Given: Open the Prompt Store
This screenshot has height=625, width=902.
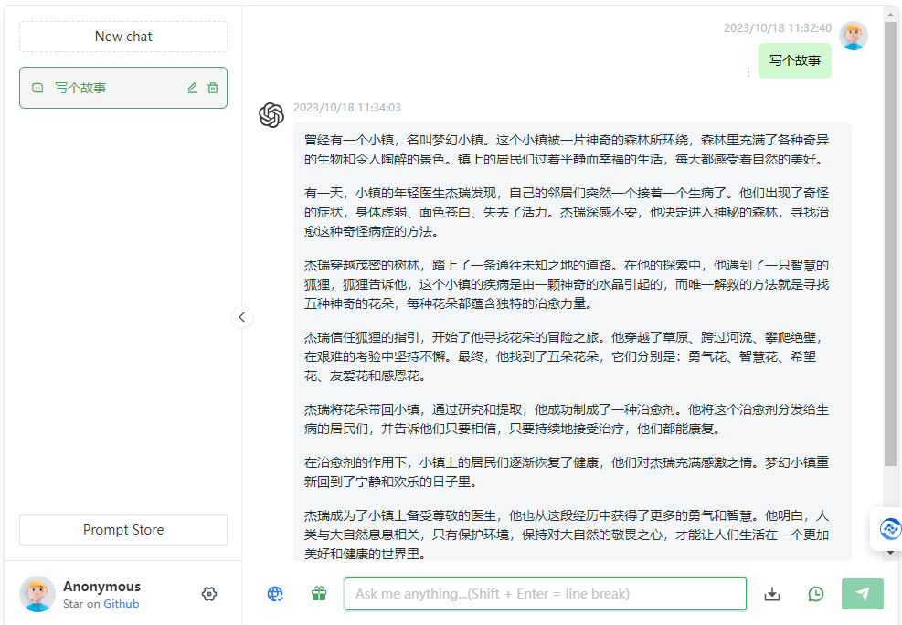Looking at the screenshot, I should tap(123, 530).
